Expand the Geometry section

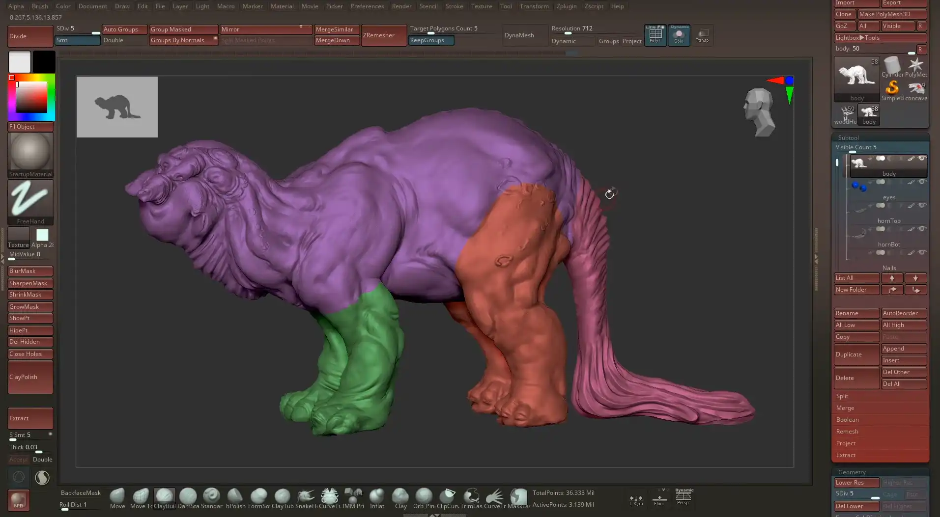[852, 472]
